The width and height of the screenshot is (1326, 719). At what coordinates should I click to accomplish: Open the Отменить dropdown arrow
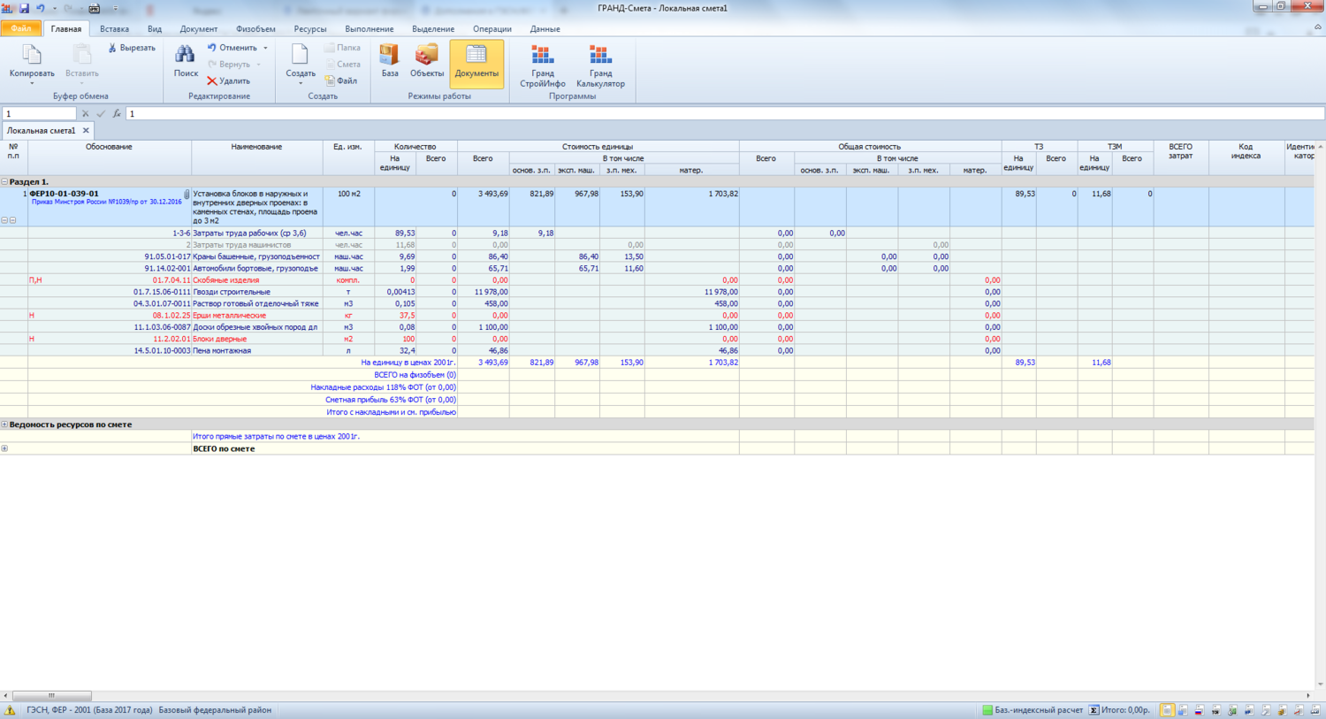coord(265,48)
